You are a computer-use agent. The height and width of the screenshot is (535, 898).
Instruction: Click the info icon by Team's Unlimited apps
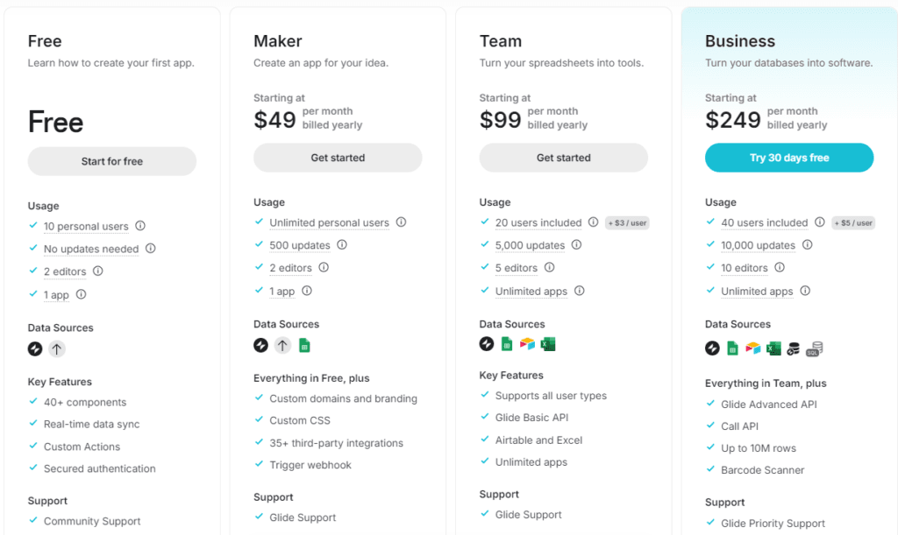(580, 291)
